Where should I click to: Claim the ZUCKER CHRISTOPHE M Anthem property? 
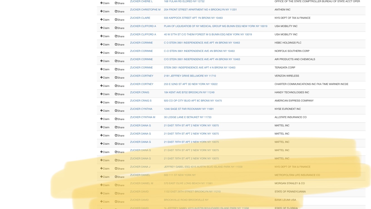[105, 11]
